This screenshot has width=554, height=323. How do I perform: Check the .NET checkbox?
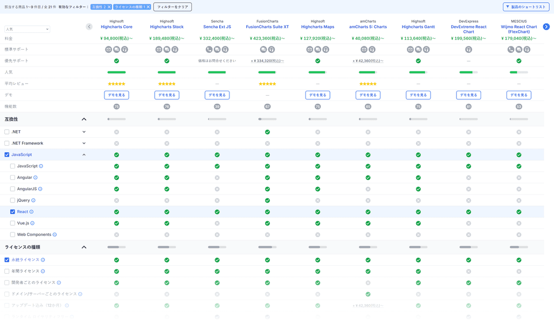point(6,132)
